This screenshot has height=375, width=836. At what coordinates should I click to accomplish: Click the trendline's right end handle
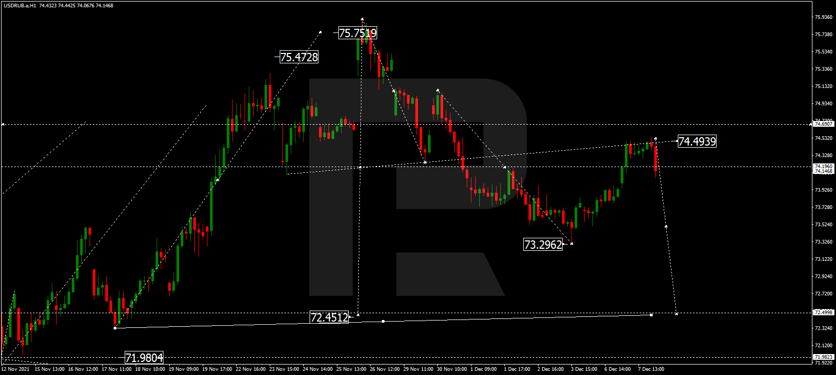click(x=651, y=315)
